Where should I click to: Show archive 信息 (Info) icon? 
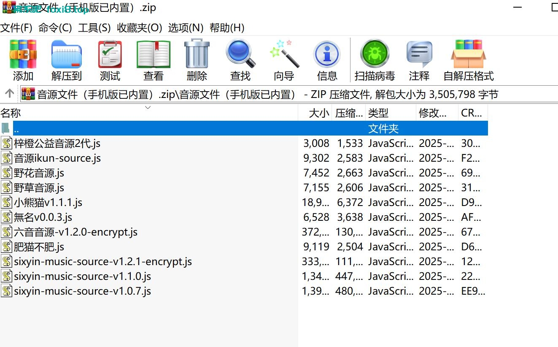click(327, 60)
